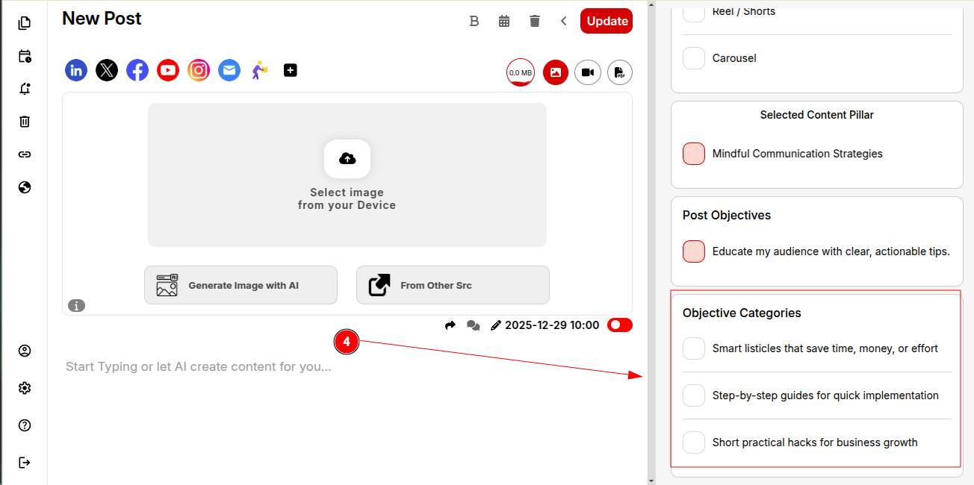Check 'Smart listicles that save time' option
This screenshot has height=485, width=974.
pyautogui.click(x=694, y=348)
